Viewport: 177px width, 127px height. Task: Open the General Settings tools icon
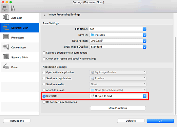pos(13,8)
